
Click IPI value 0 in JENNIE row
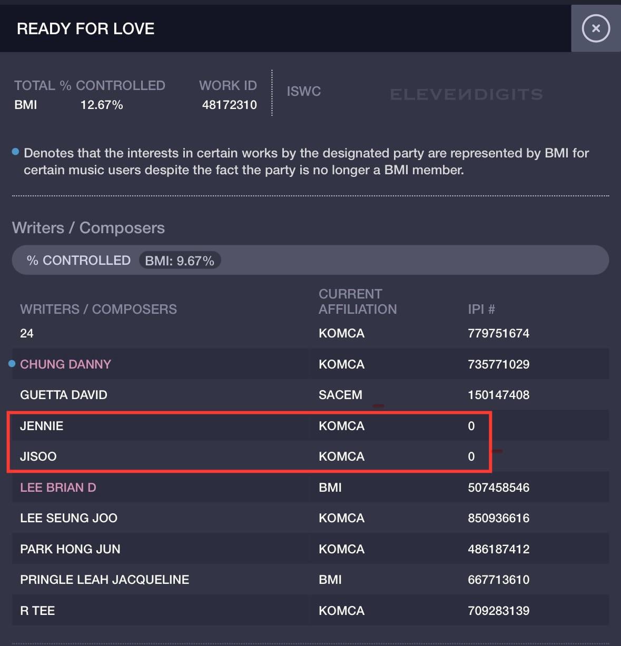[x=471, y=426]
